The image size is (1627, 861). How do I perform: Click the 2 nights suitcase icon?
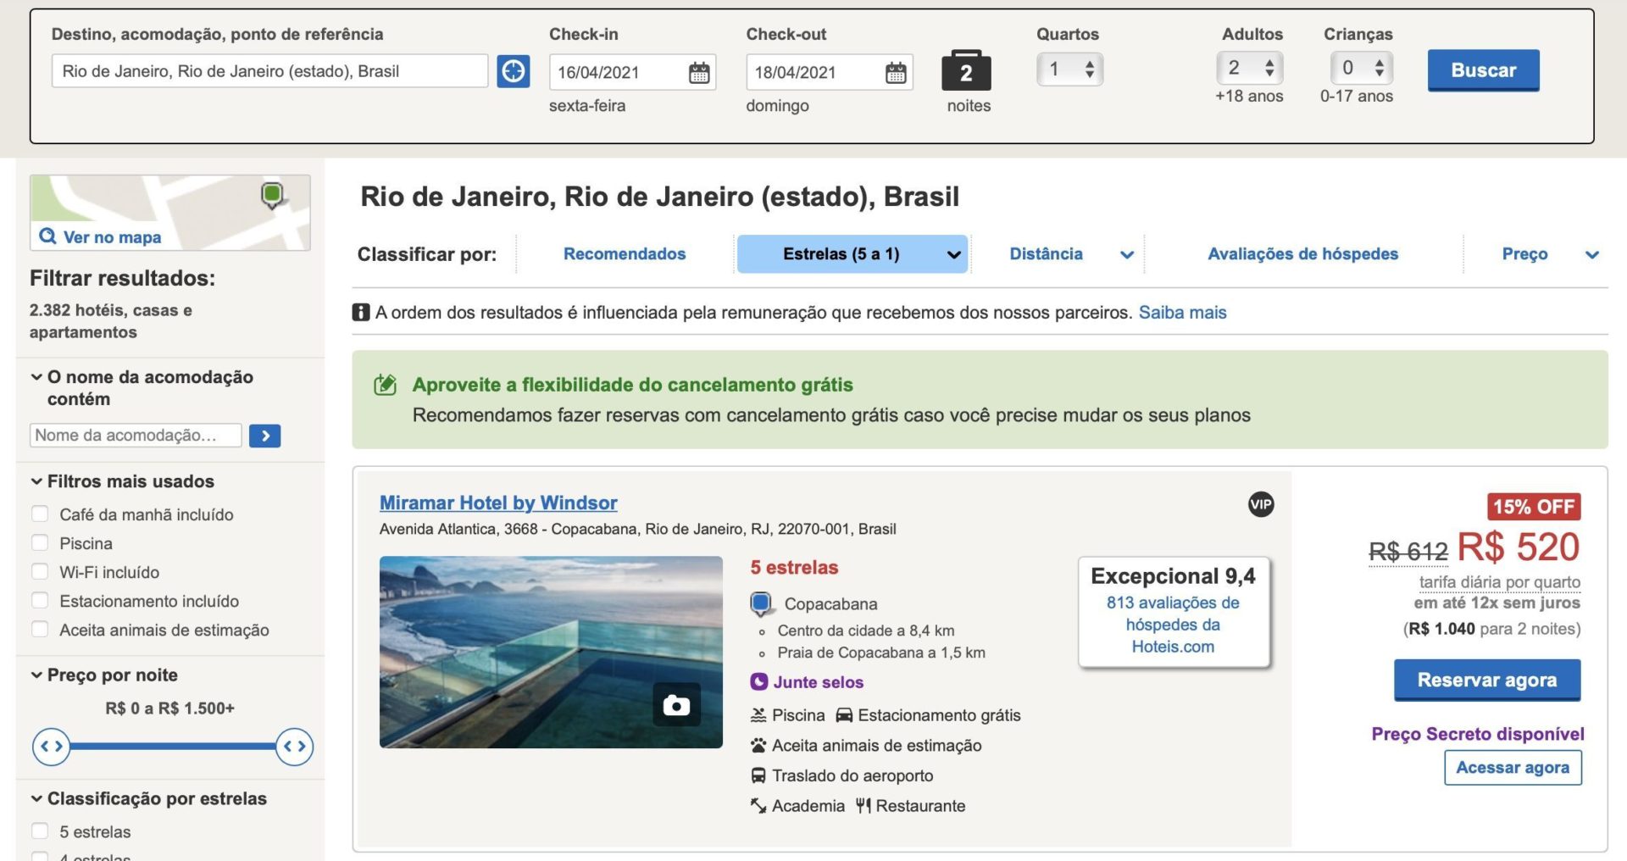tap(966, 70)
